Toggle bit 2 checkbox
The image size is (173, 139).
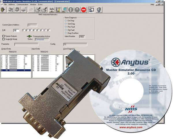(42, 30)
